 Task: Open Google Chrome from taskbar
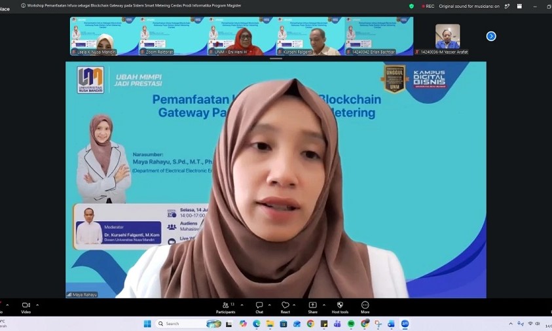[310, 324]
